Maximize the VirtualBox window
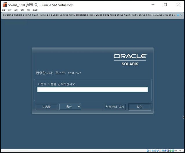Screen dimensions: 185x153 point(165,5)
